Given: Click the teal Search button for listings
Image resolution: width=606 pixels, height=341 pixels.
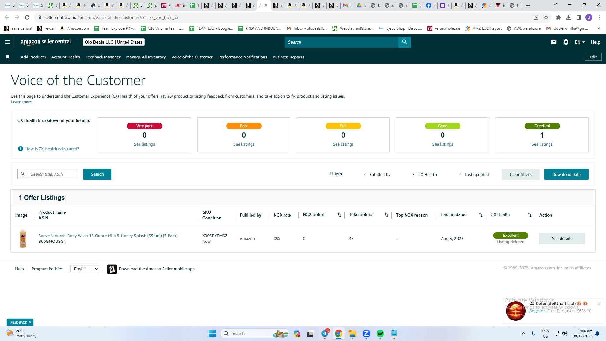Looking at the screenshot, I should click(97, 174).
